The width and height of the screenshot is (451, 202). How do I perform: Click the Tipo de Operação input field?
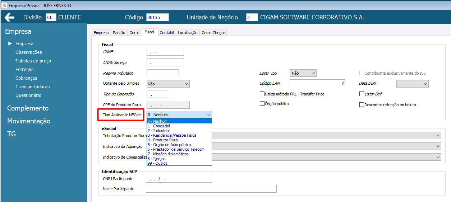[157, 94]
